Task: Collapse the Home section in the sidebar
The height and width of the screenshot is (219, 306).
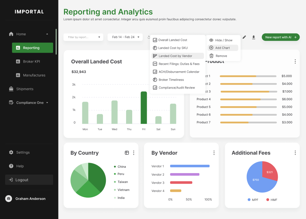Action: [47, 34]
